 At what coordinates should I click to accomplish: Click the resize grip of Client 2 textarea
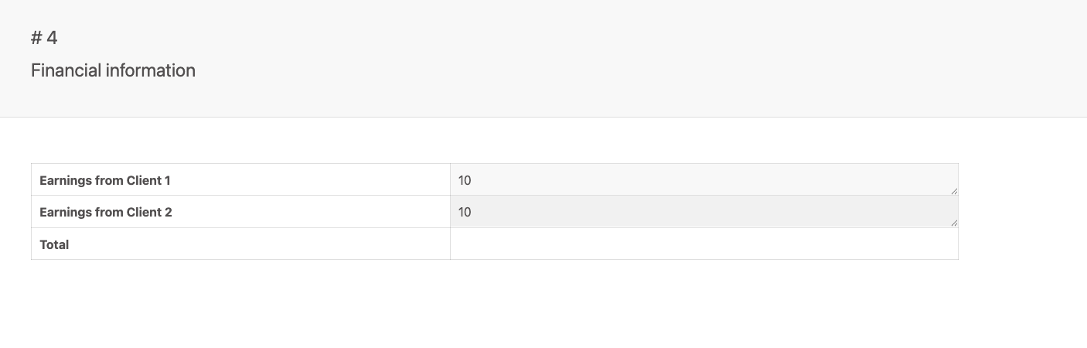click(953, 223)
